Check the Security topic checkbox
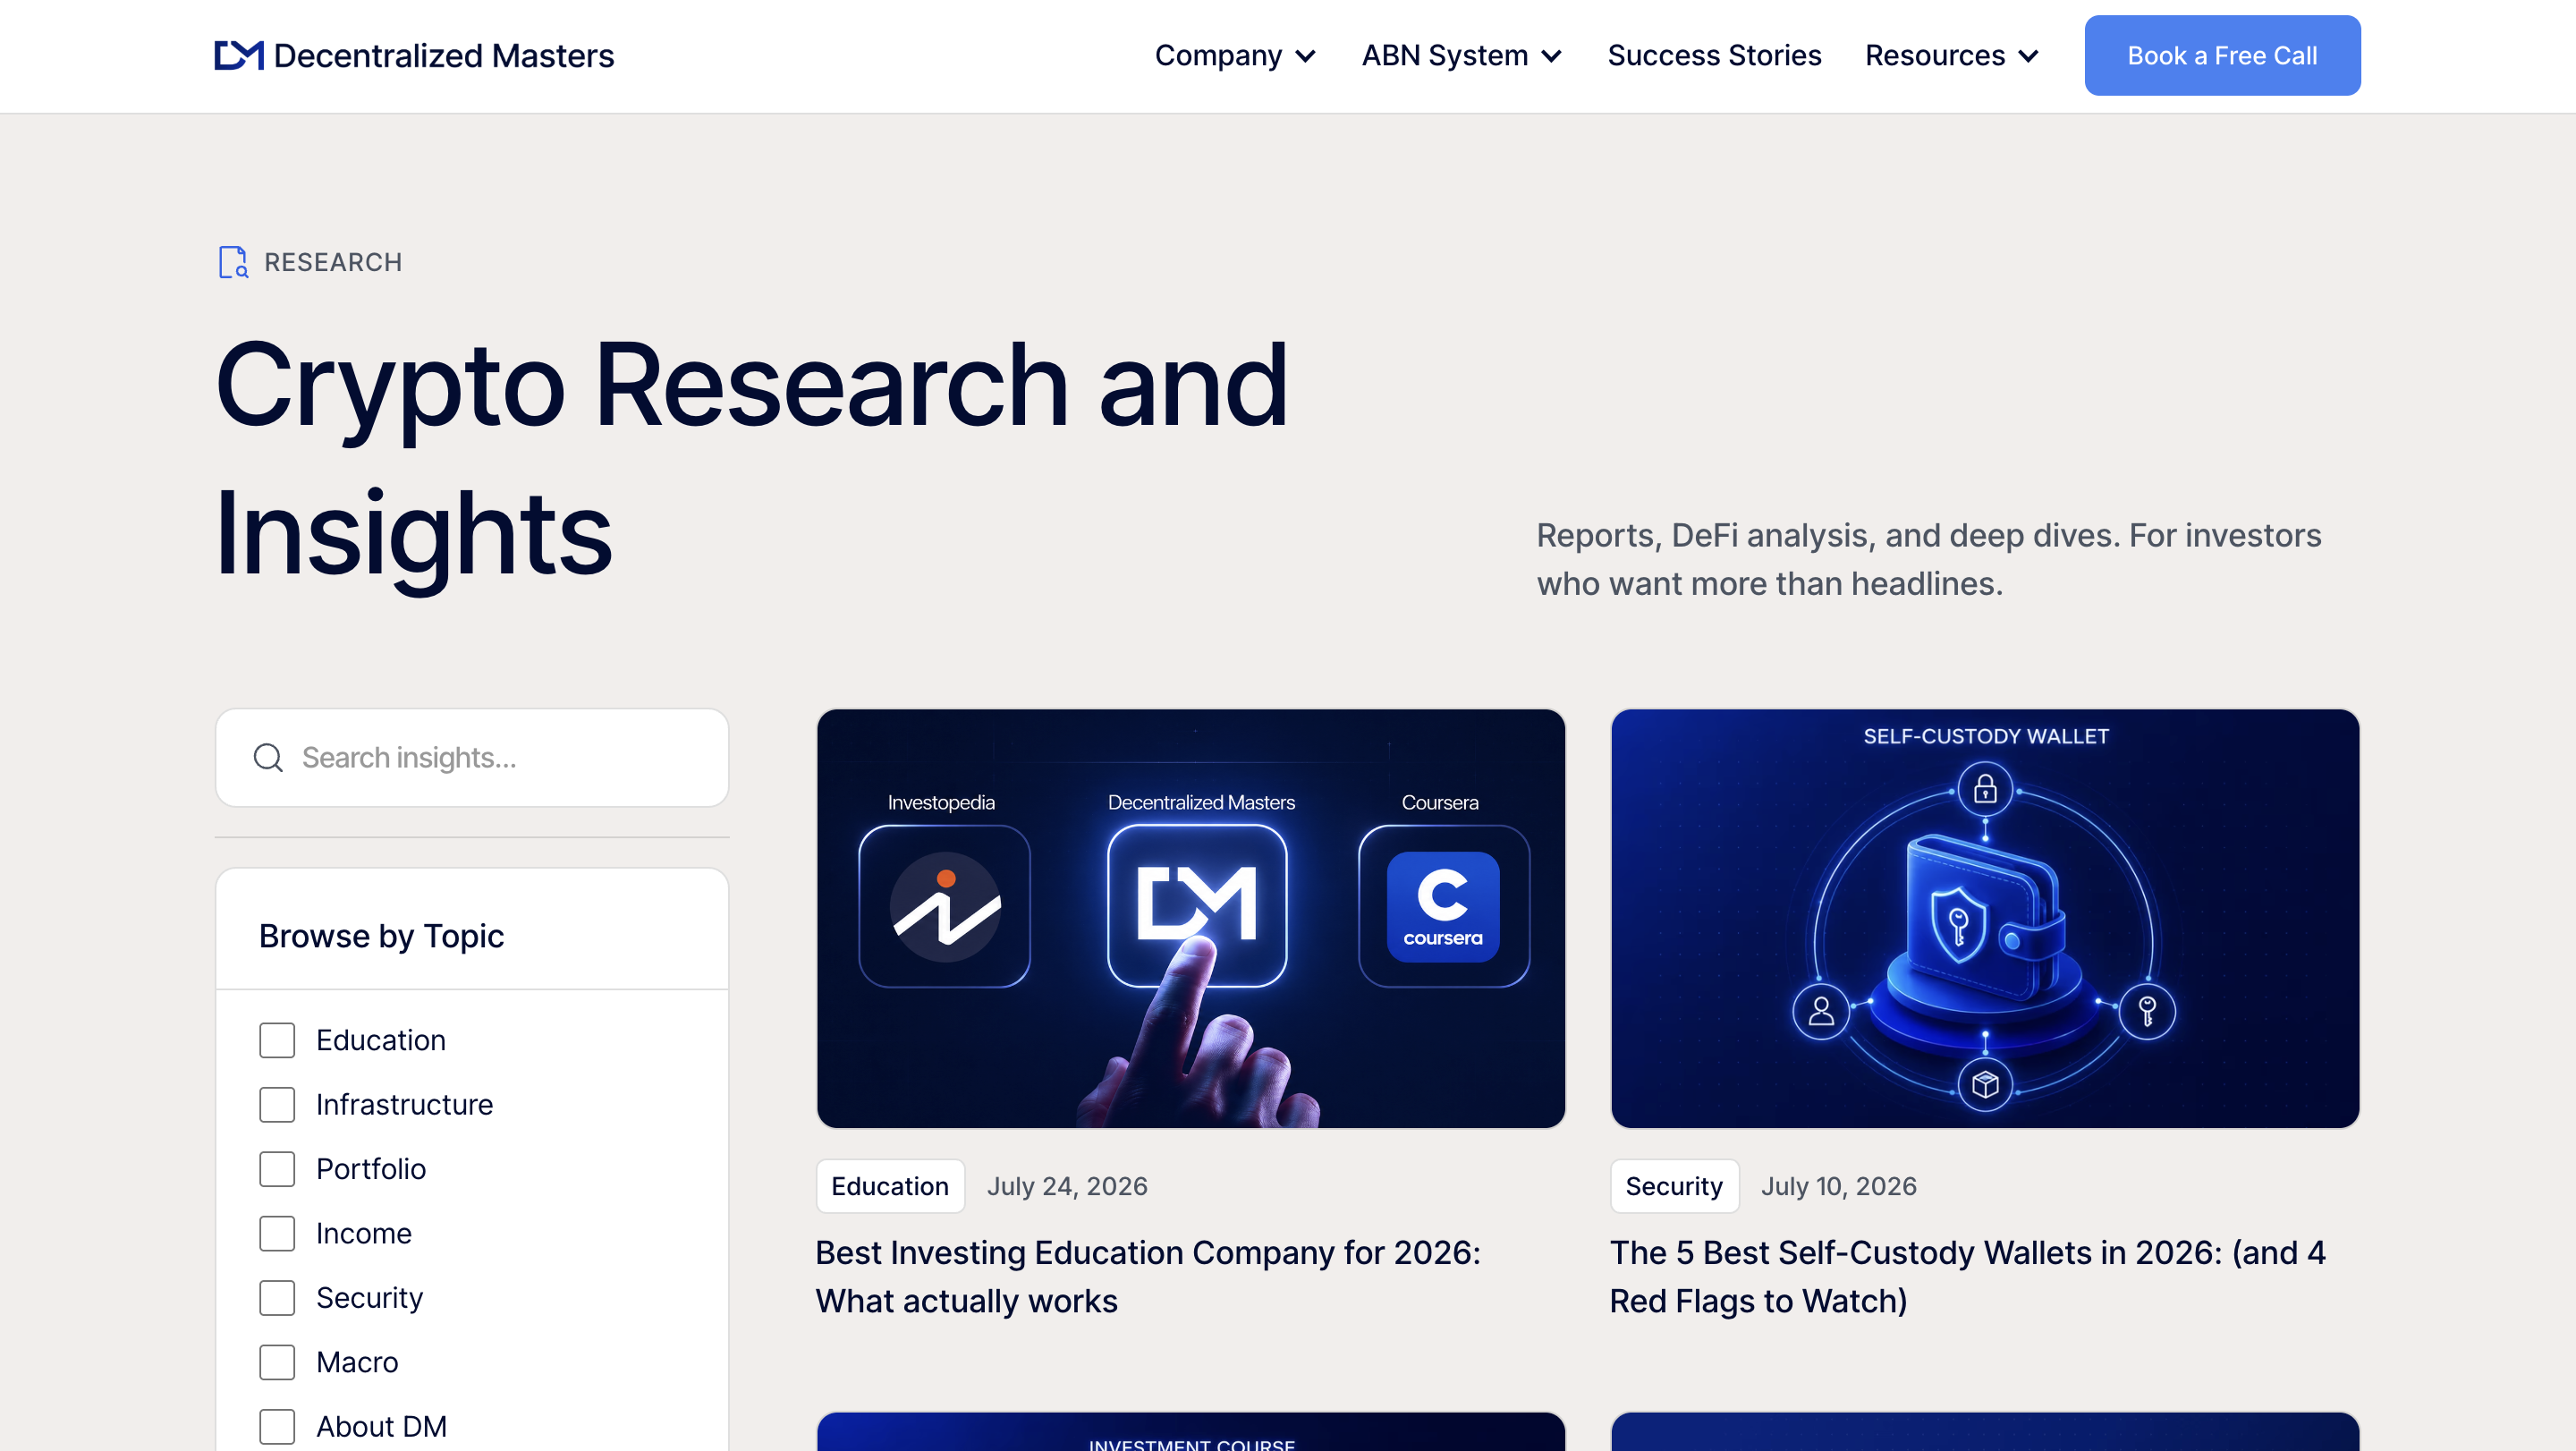 click(277, 1298)
